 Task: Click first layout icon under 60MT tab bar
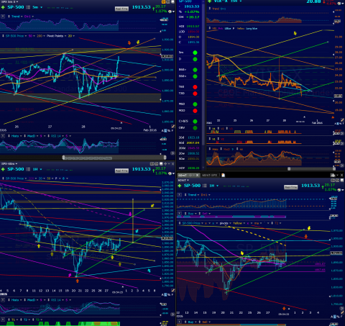[333, 181]
